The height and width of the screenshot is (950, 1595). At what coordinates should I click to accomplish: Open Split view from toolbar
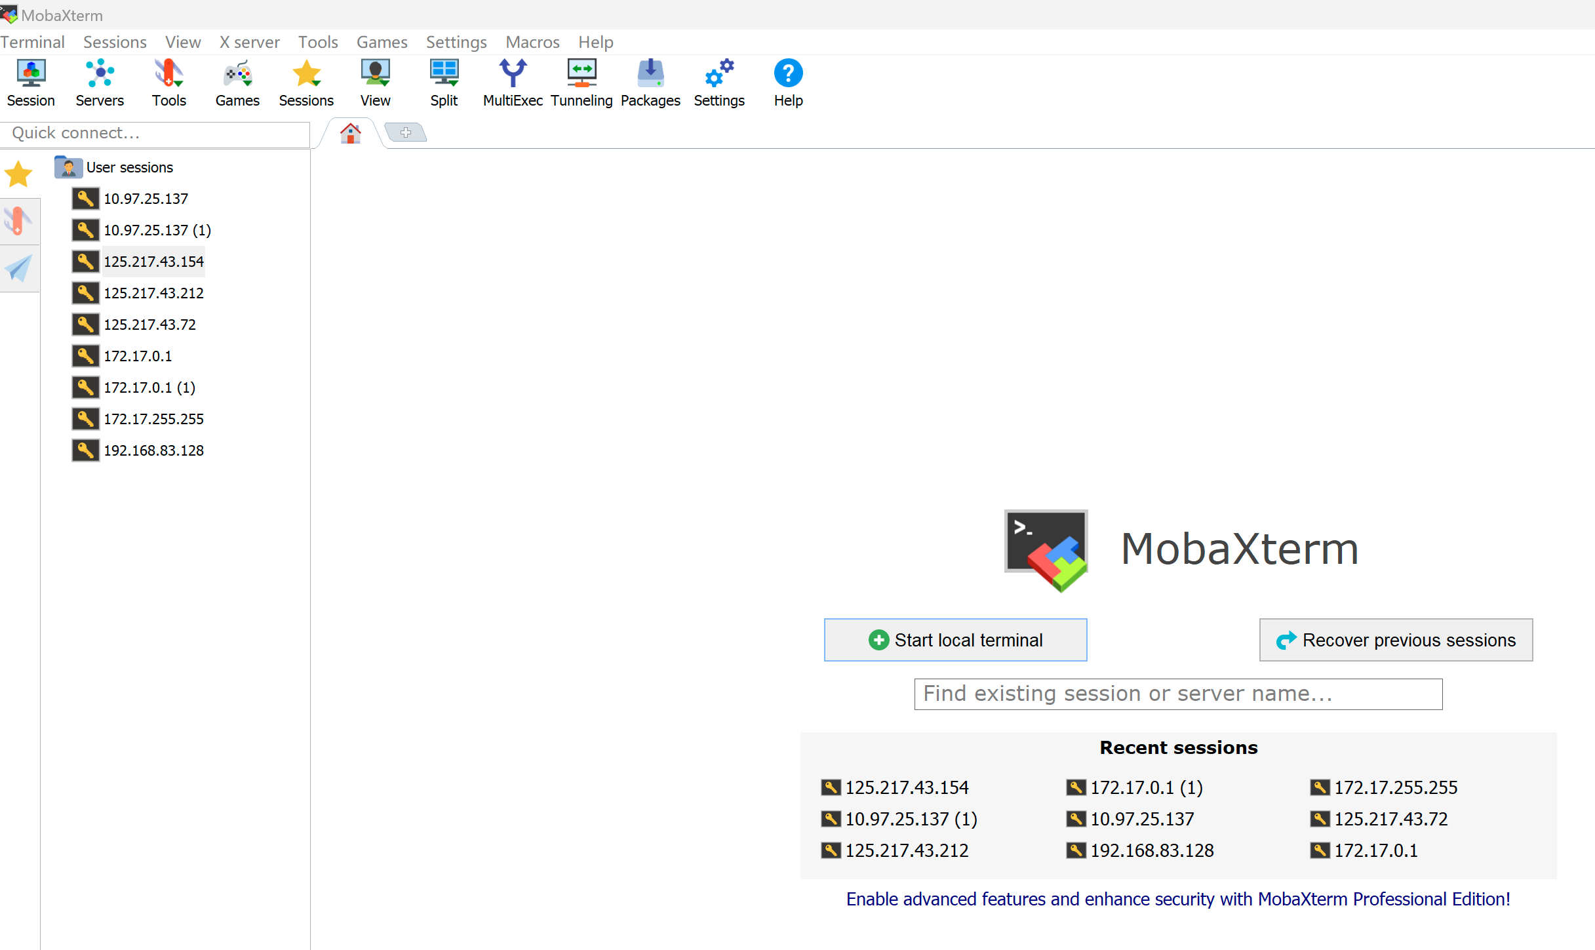click(x=444, y=83)
